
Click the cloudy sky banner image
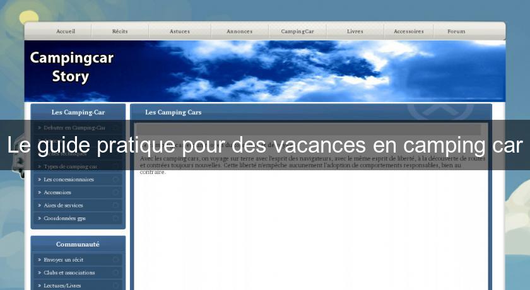point(265,71)
